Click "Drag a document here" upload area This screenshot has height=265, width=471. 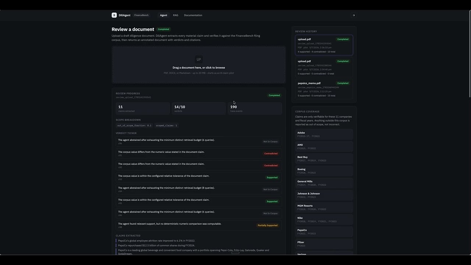199,65
